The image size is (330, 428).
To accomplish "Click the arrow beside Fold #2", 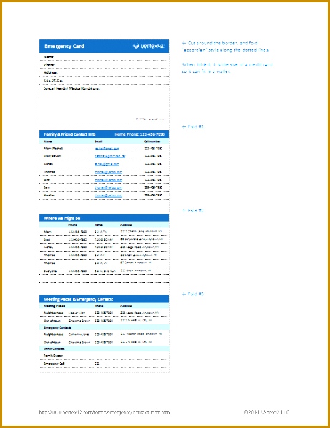I will point(184,211).
